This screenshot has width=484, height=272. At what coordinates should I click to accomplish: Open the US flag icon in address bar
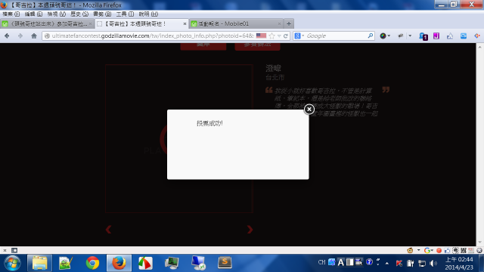(261, 36)
